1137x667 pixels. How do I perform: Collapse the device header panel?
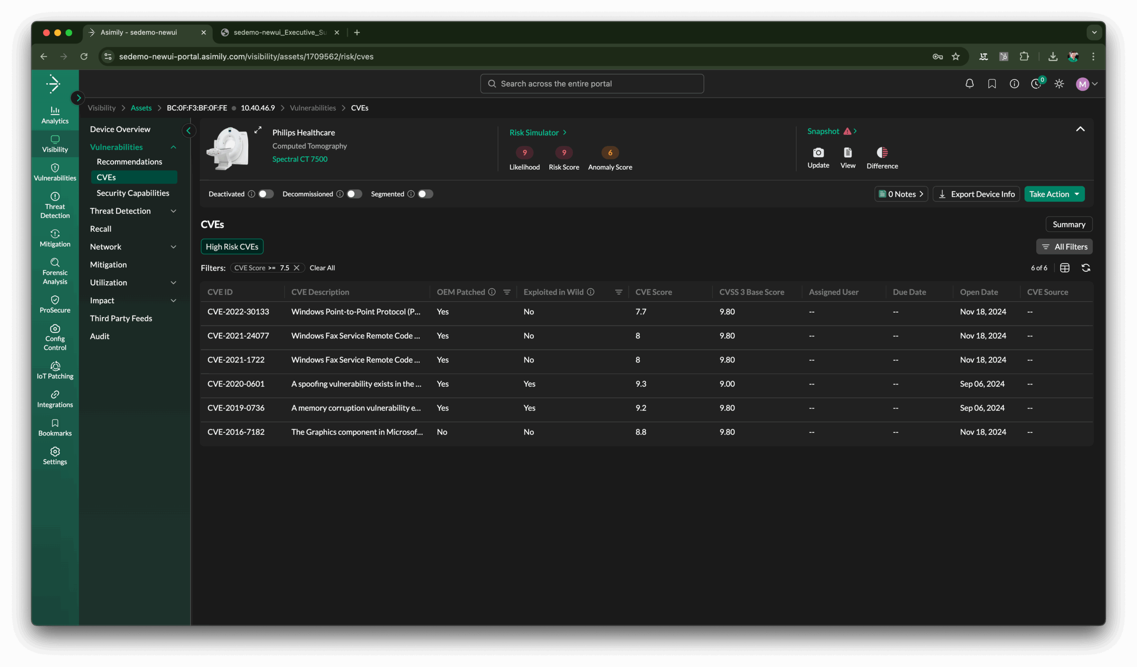click(1080, 129)
